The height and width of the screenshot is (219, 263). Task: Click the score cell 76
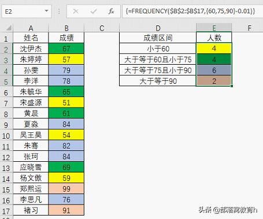coord(66,199)
